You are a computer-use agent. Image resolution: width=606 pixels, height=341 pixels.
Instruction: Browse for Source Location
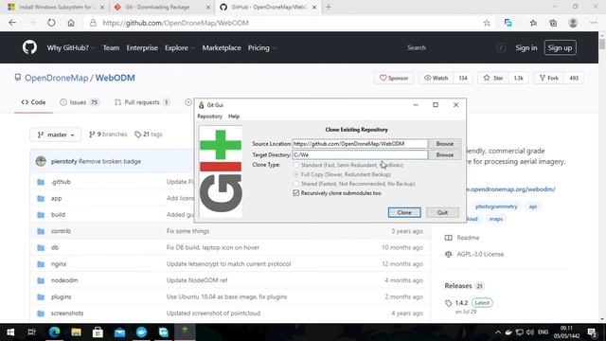[x=444, y=143]
